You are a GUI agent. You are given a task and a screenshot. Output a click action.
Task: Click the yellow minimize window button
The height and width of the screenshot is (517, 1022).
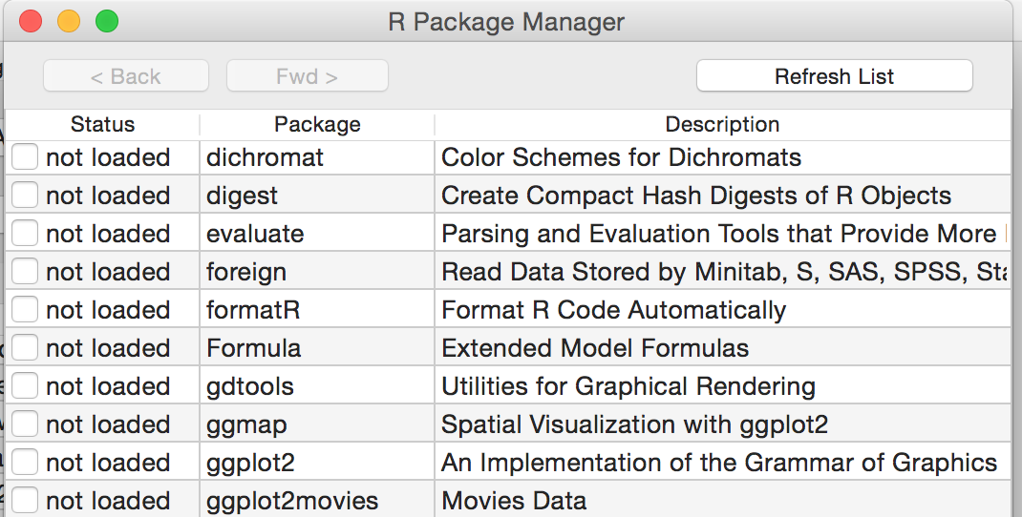pos(69,21)
